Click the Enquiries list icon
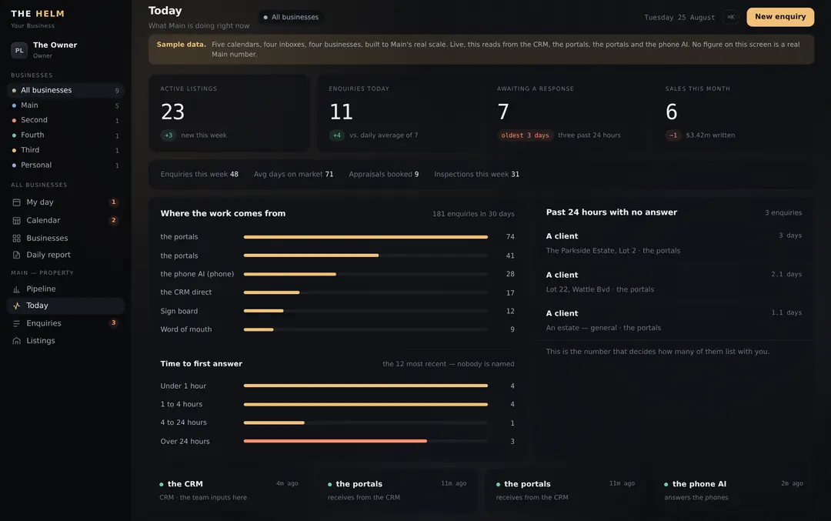 [16, 323]
